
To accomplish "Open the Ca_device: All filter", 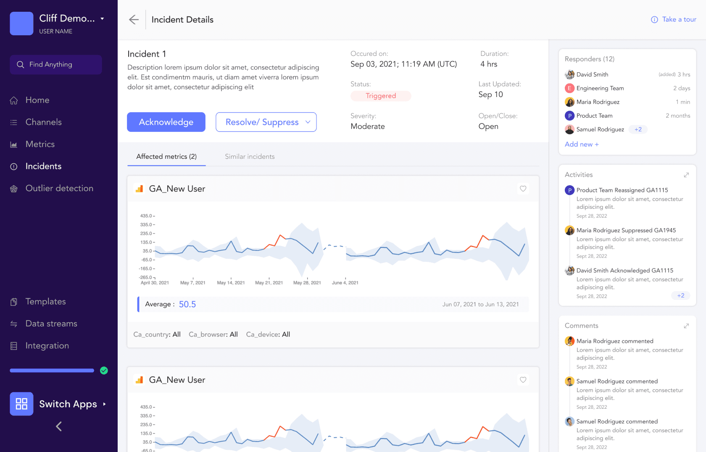I will pyautogui.click(x=268, y=334).
